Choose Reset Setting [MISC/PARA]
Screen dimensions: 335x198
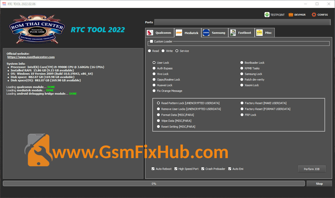(159, 127)
